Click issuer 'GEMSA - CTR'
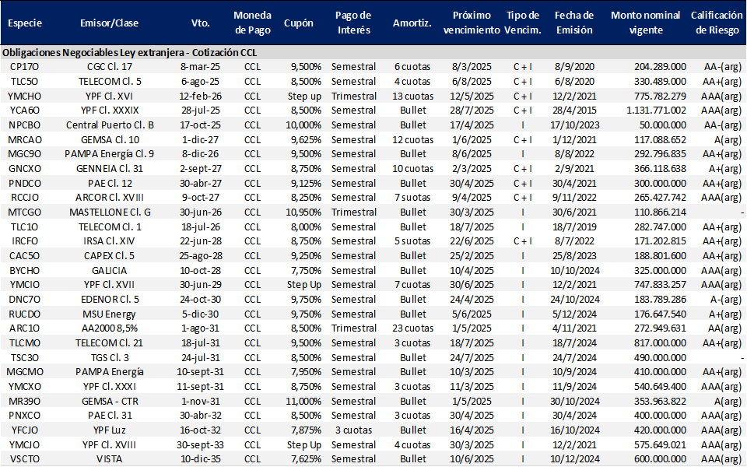Image resolution: width=747 pixels, height=467 pixels. pos(110,402)
